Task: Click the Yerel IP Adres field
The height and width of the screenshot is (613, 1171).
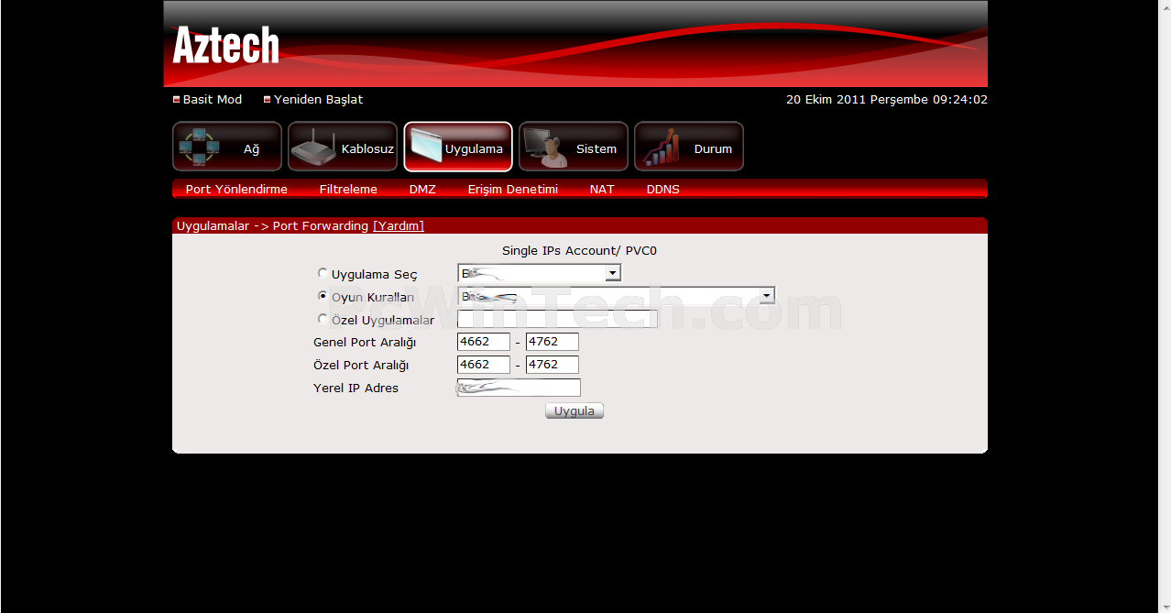Action: pyautogui.click(x=519, y=388)
